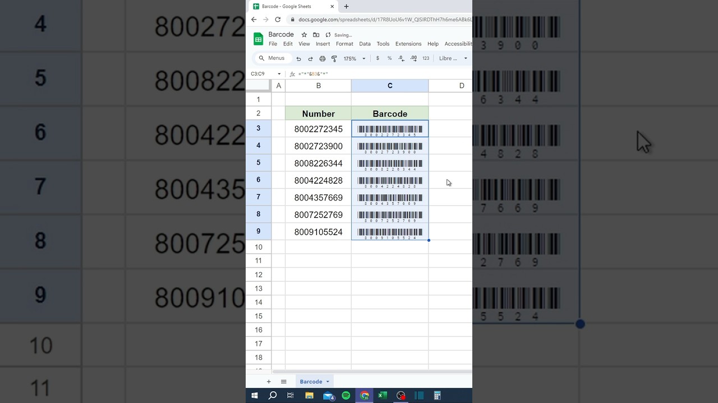Open Spotify from the taskbar
This screenshot has width=718, height=403.
click(x=346, y=395)
